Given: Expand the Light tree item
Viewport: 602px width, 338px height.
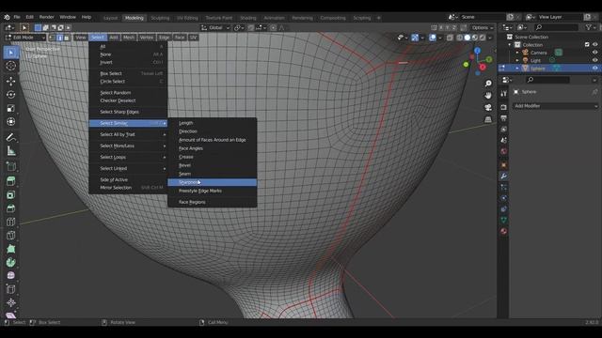Looking at the screenshot, I should click(x=517, y=60).
